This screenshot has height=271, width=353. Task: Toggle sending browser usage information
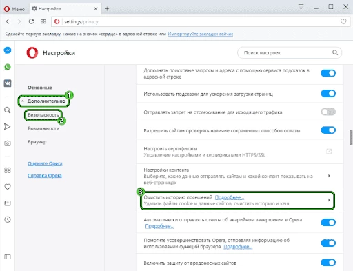pyautogui.click(x=328, y=243)
